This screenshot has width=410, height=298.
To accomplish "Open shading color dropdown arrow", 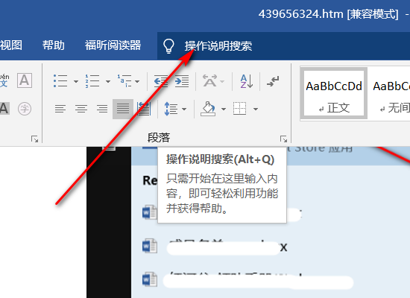I will point(224,109).
